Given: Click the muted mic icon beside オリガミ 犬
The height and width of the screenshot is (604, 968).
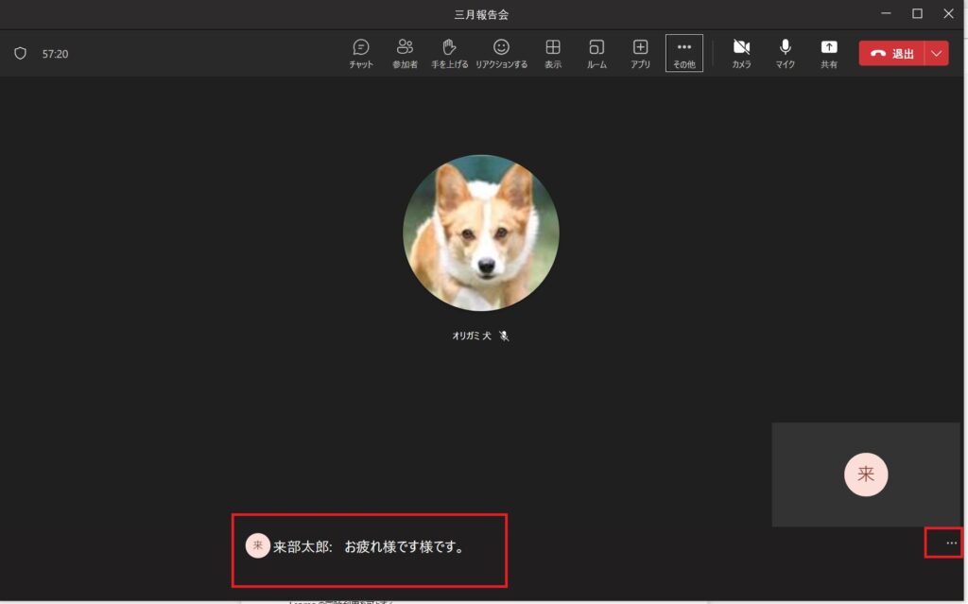Looking at the screenshot, I should coord(505,336).
